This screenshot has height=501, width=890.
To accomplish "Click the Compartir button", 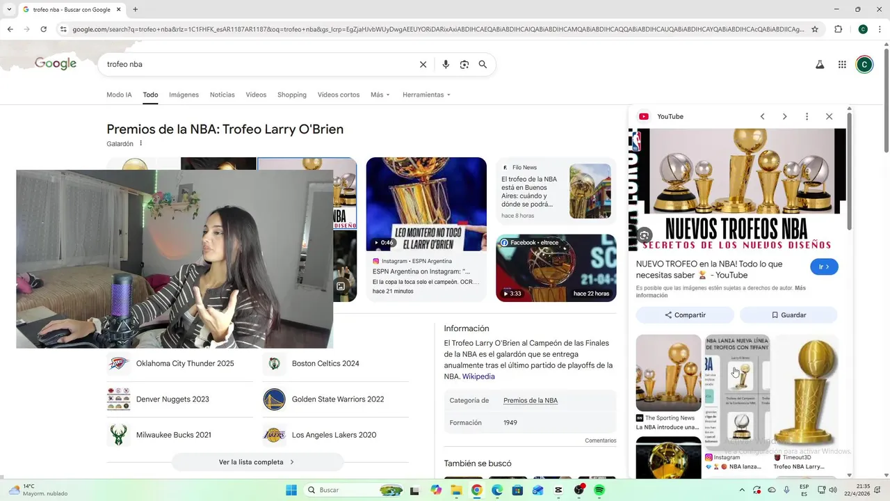I will tap(685, 315).
